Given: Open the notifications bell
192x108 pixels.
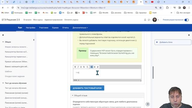Looking at the screenshot, I should [145, 20].
